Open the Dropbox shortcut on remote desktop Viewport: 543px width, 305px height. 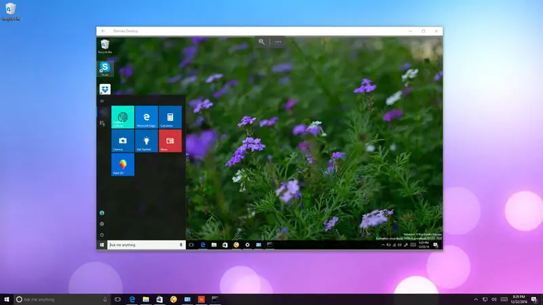coord(105,89)
